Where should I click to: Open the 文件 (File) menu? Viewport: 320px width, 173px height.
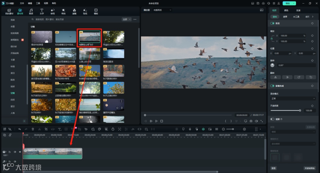[x=22, y=3]
